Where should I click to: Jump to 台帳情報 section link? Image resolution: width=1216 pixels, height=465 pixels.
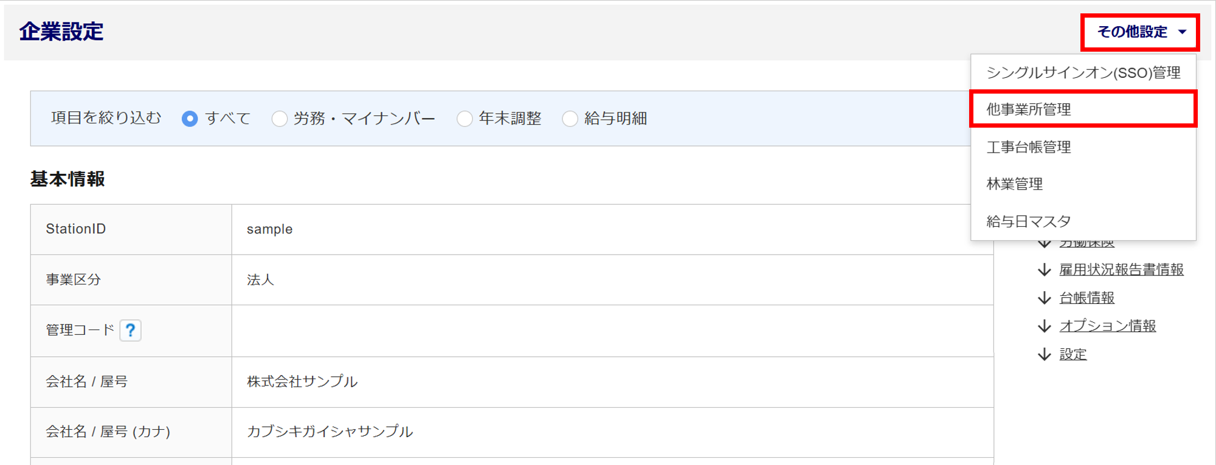(x=1086, y=298)
